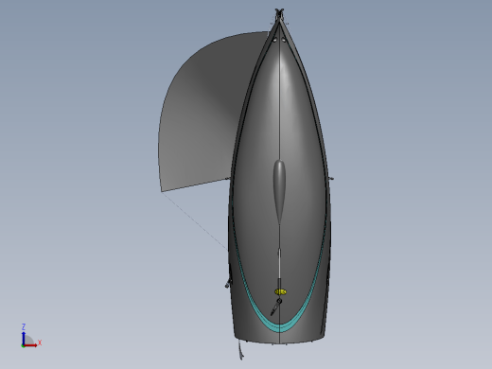Click the small black rudder arm below the yellow part

tap(276, 307)
